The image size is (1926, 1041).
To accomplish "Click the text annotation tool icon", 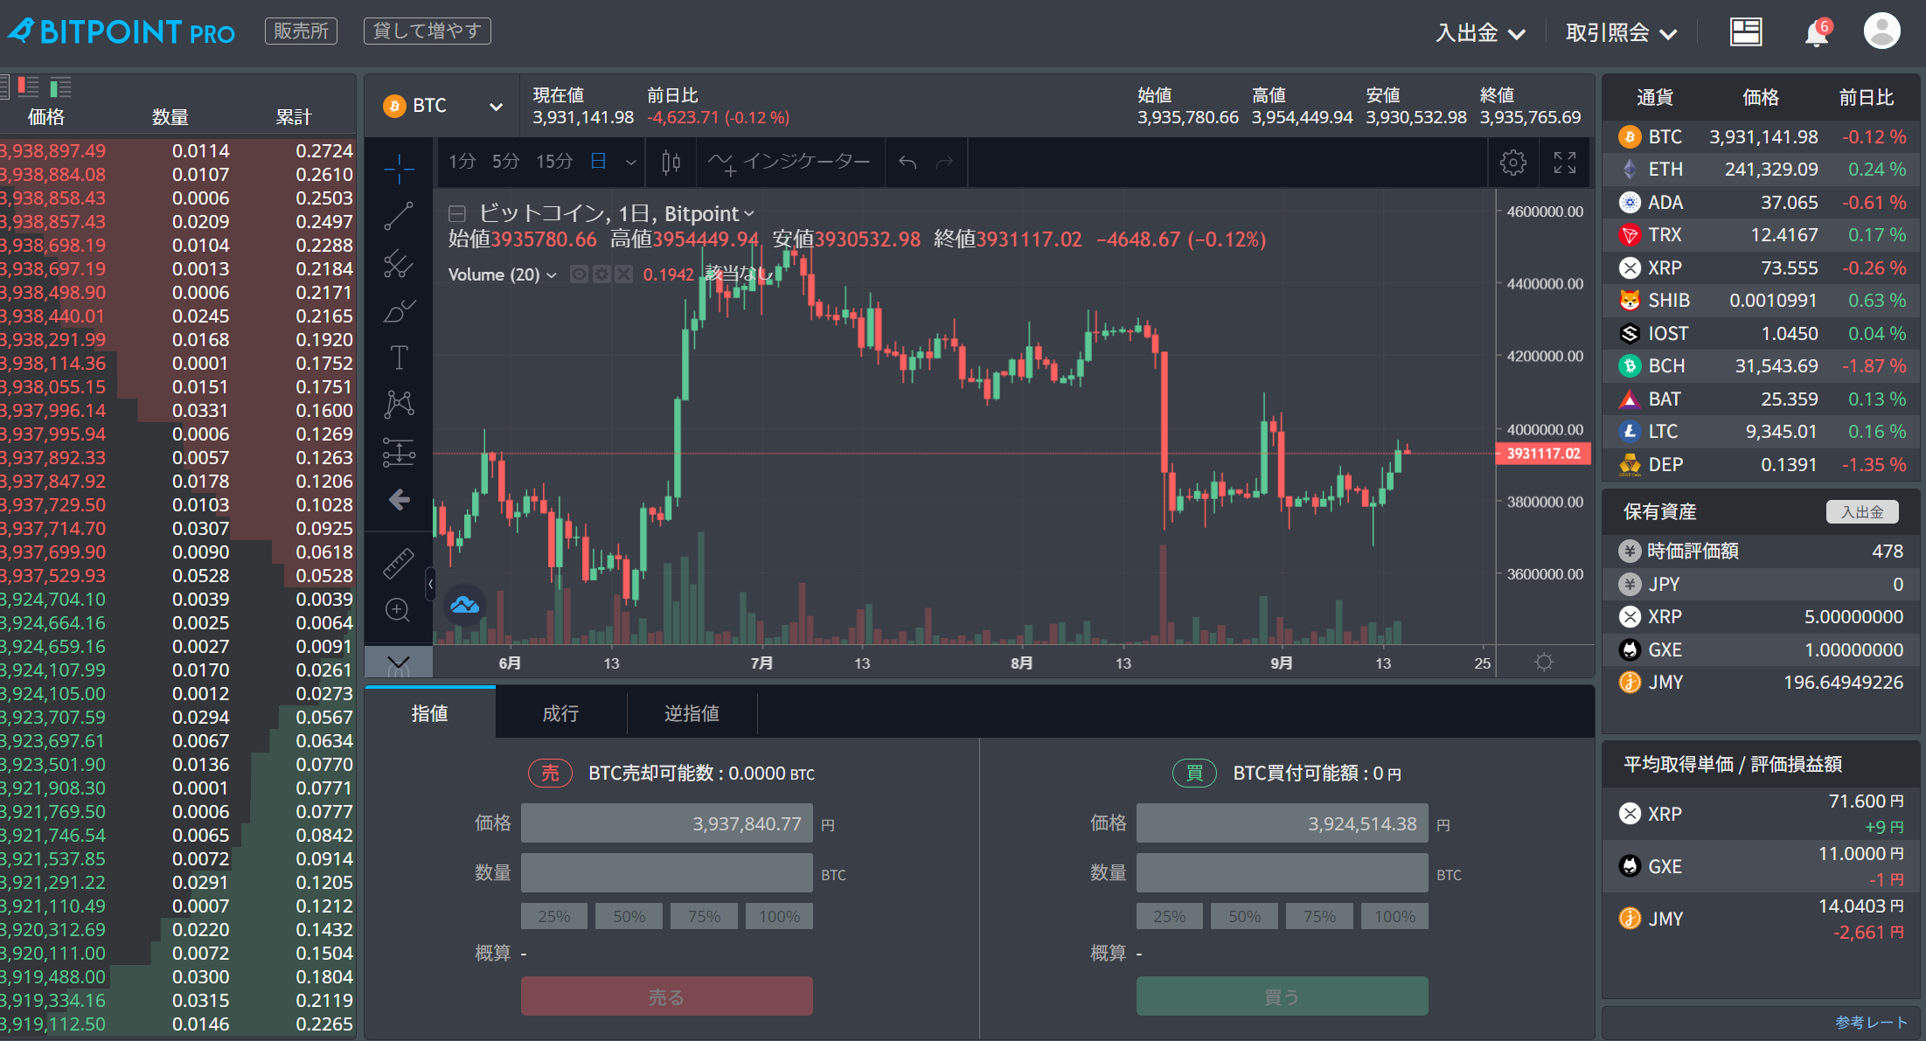I will [401, 357].
